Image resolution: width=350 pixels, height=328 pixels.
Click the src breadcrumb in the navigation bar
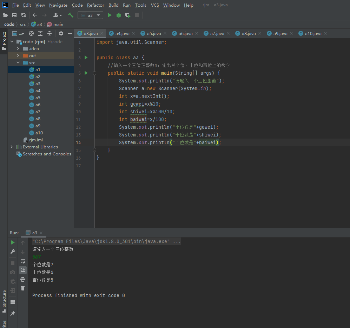(x=23, y=24)
